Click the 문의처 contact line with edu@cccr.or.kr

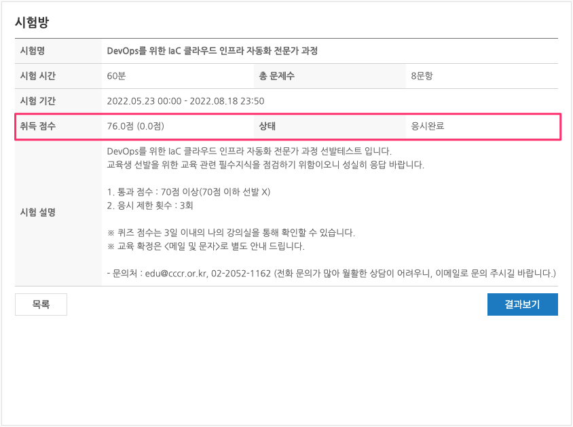click(x=331, y=273)
